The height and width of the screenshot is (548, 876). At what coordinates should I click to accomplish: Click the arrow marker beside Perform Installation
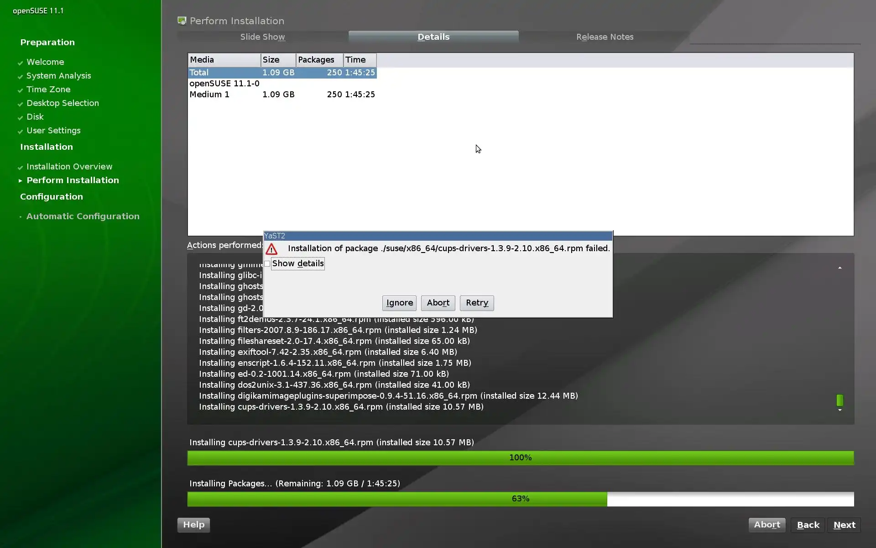click(x=20, y=181)
